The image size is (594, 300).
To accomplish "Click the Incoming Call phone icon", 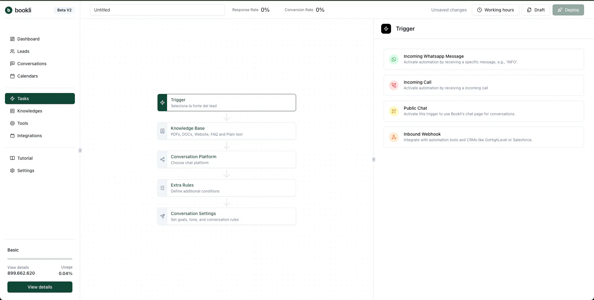I will 394,85.
